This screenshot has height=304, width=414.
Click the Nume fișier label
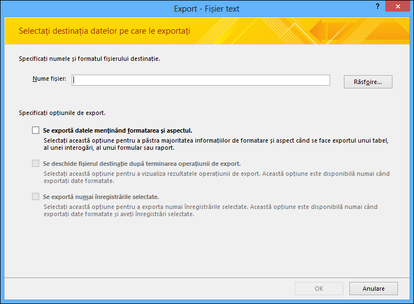49,79
